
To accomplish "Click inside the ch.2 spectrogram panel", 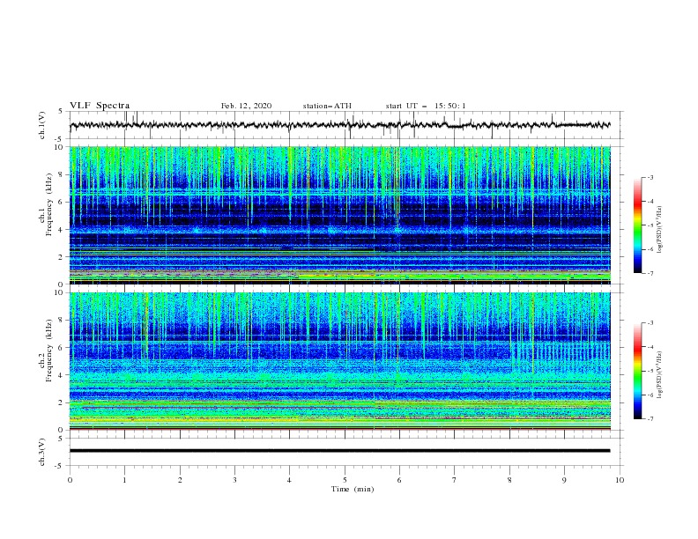I will 340,361.
